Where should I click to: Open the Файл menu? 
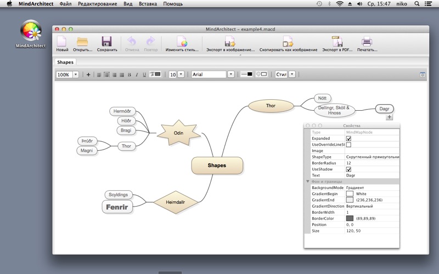[65, 4]
